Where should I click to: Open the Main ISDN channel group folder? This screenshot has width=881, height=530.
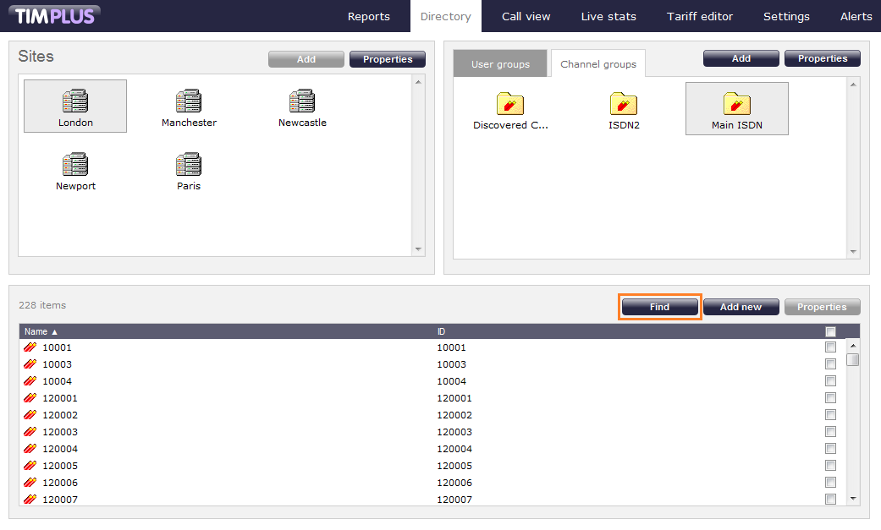click(x=737, y=104)
